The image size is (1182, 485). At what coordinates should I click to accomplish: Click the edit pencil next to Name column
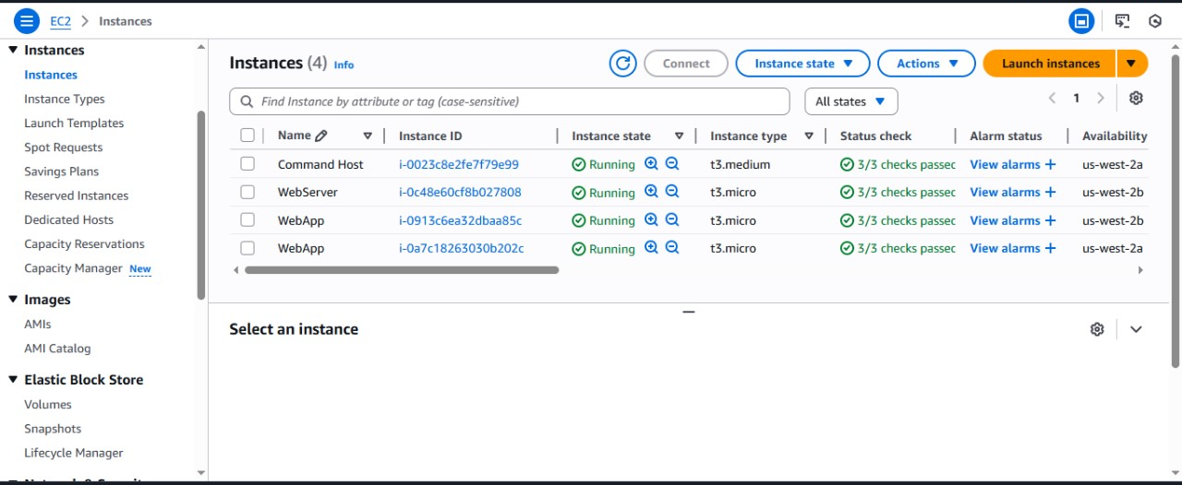point(321,136)
